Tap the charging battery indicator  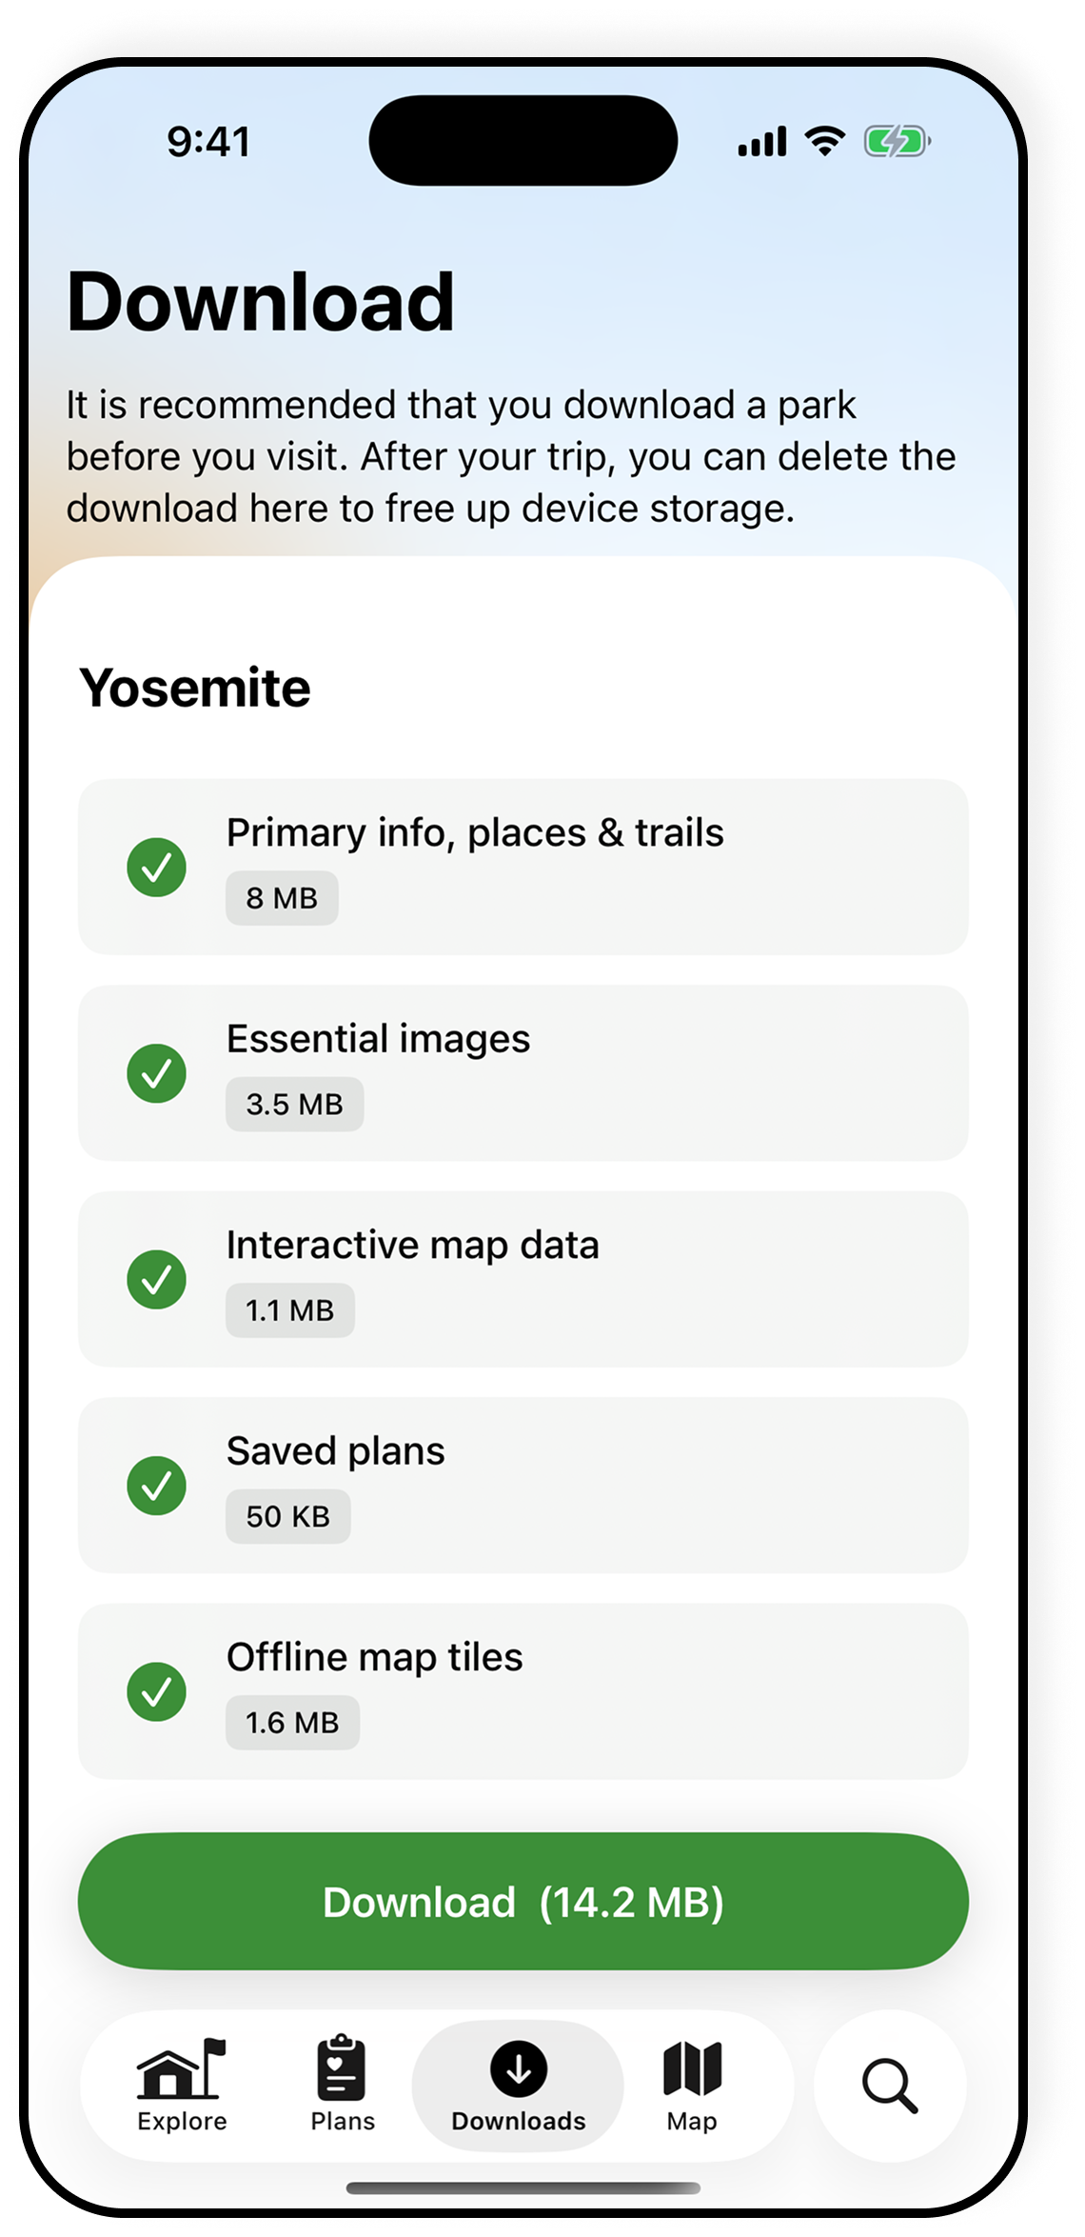click(898, 141)
